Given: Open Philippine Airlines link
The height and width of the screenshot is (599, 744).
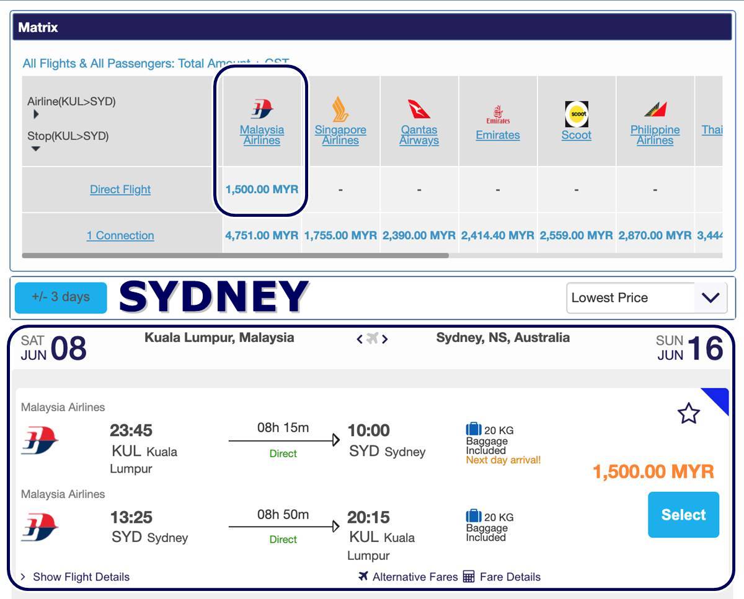Looking at the screenshot, I should (655, 135).
